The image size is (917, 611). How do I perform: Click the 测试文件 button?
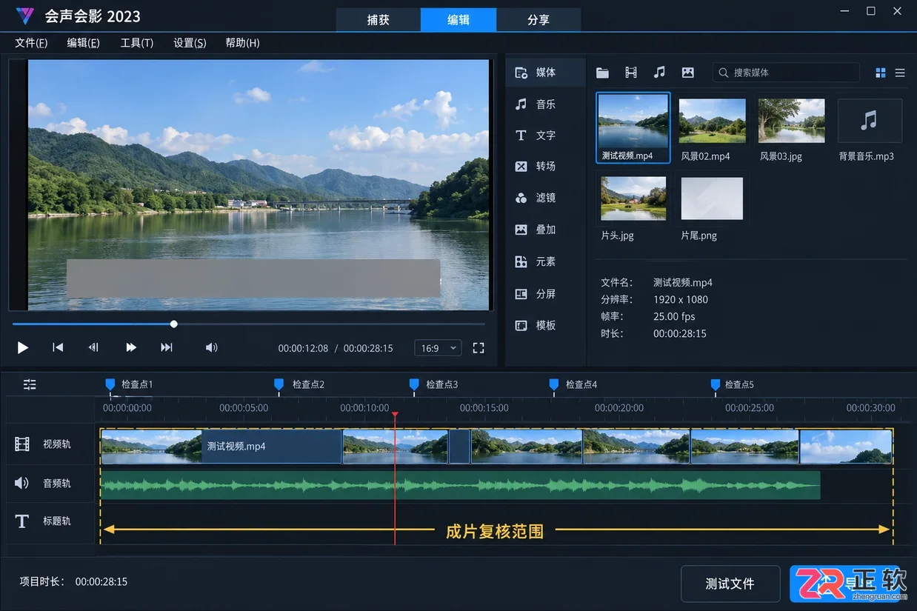pyautogui.click(x=730, y=584)
